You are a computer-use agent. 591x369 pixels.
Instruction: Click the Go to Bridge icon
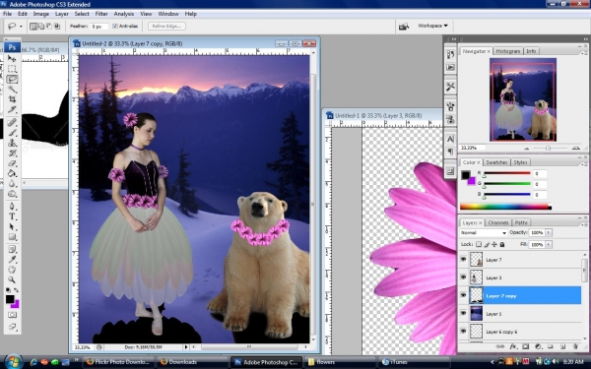point(404,26)
